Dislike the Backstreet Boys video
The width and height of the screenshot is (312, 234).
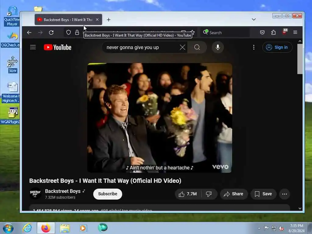[x=209, y=194]
